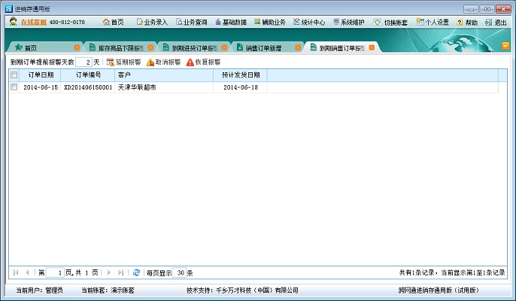Jump to the last page arrow
The image size is (516, 301).
tap(120, 272)
